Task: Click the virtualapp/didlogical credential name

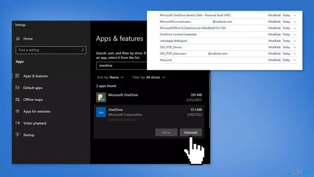Action: pyautogui.click(x=173, y=41)
